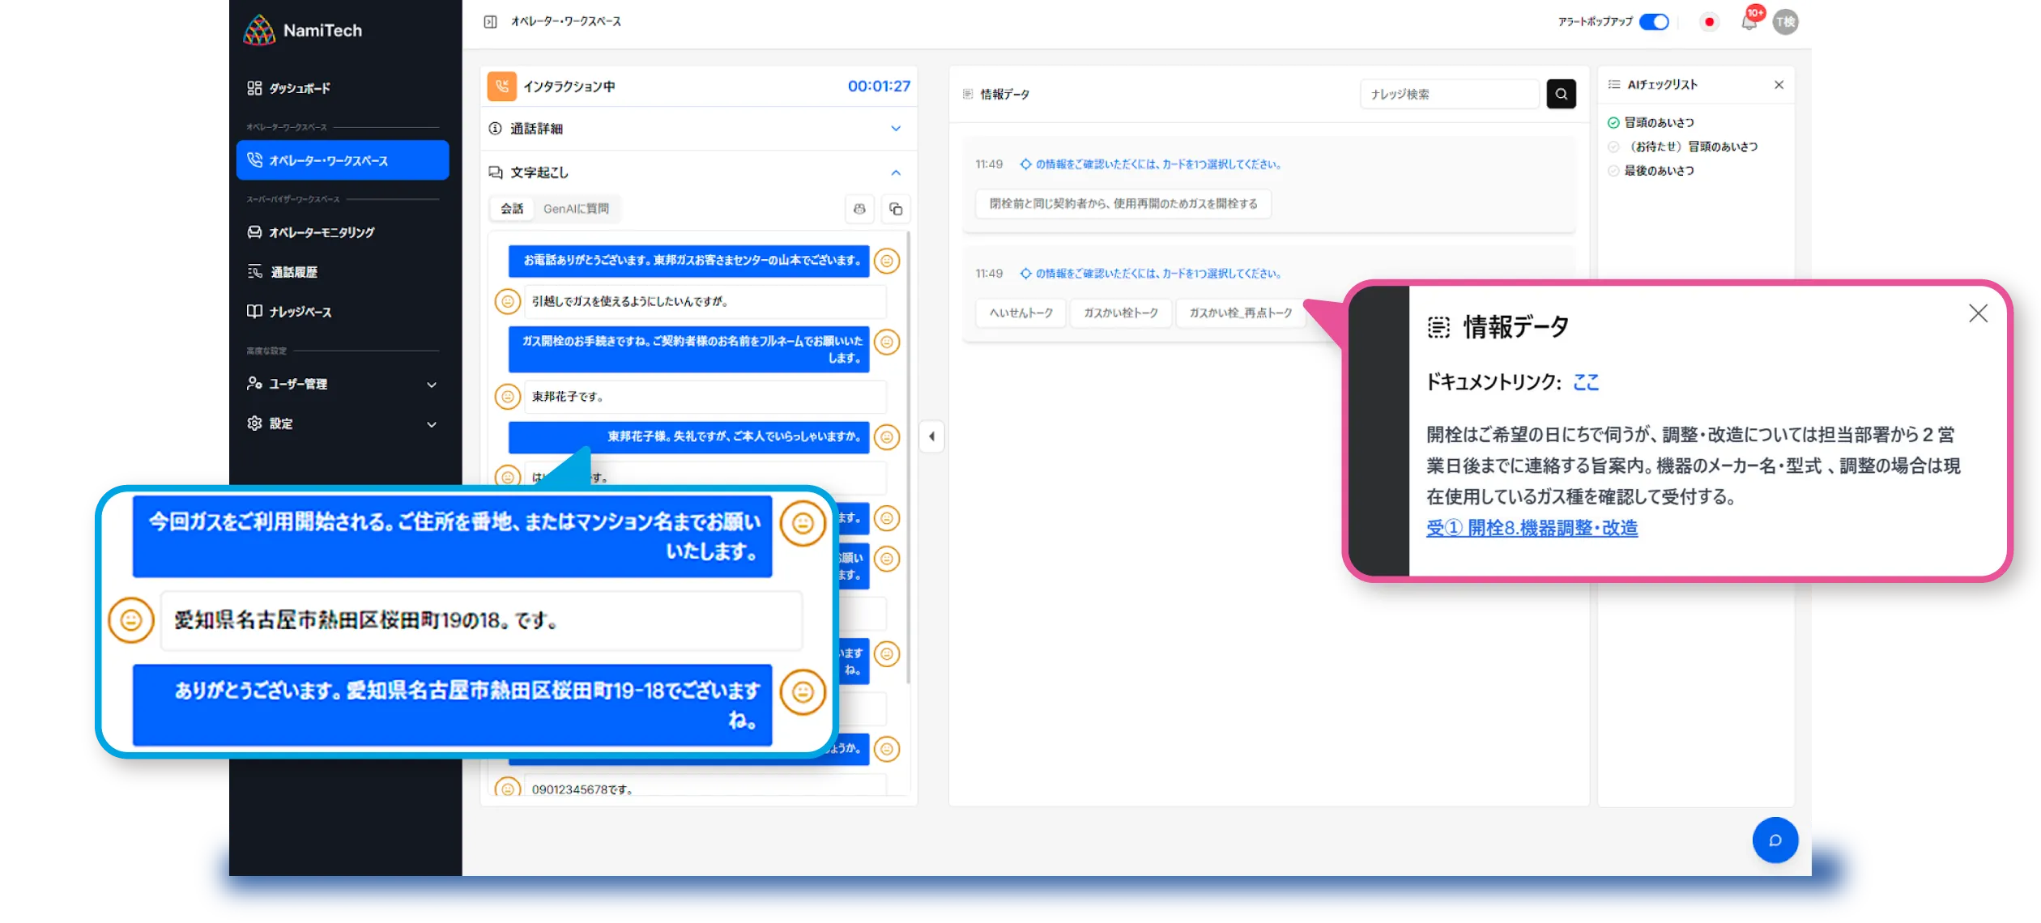Expand the 通話詳細 section

point(895,129)
